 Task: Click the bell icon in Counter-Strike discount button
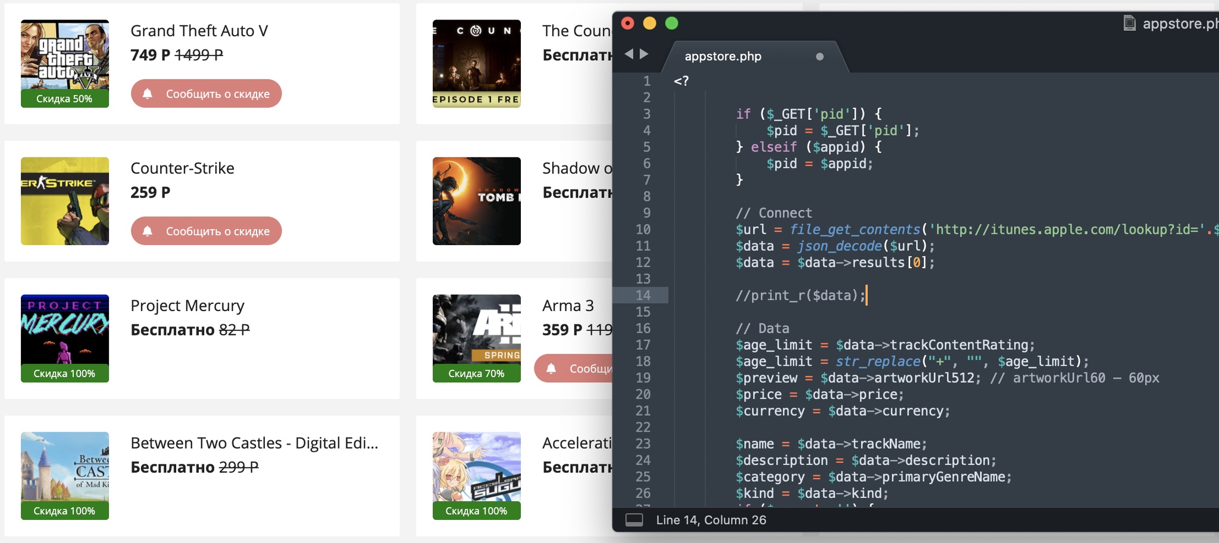click(148, 231)
